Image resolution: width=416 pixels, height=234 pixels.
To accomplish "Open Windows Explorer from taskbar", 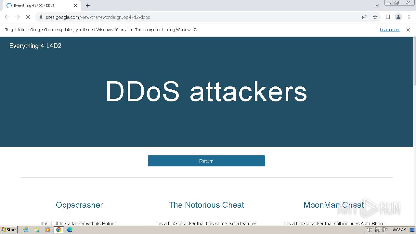I will (x=37, y=230).
